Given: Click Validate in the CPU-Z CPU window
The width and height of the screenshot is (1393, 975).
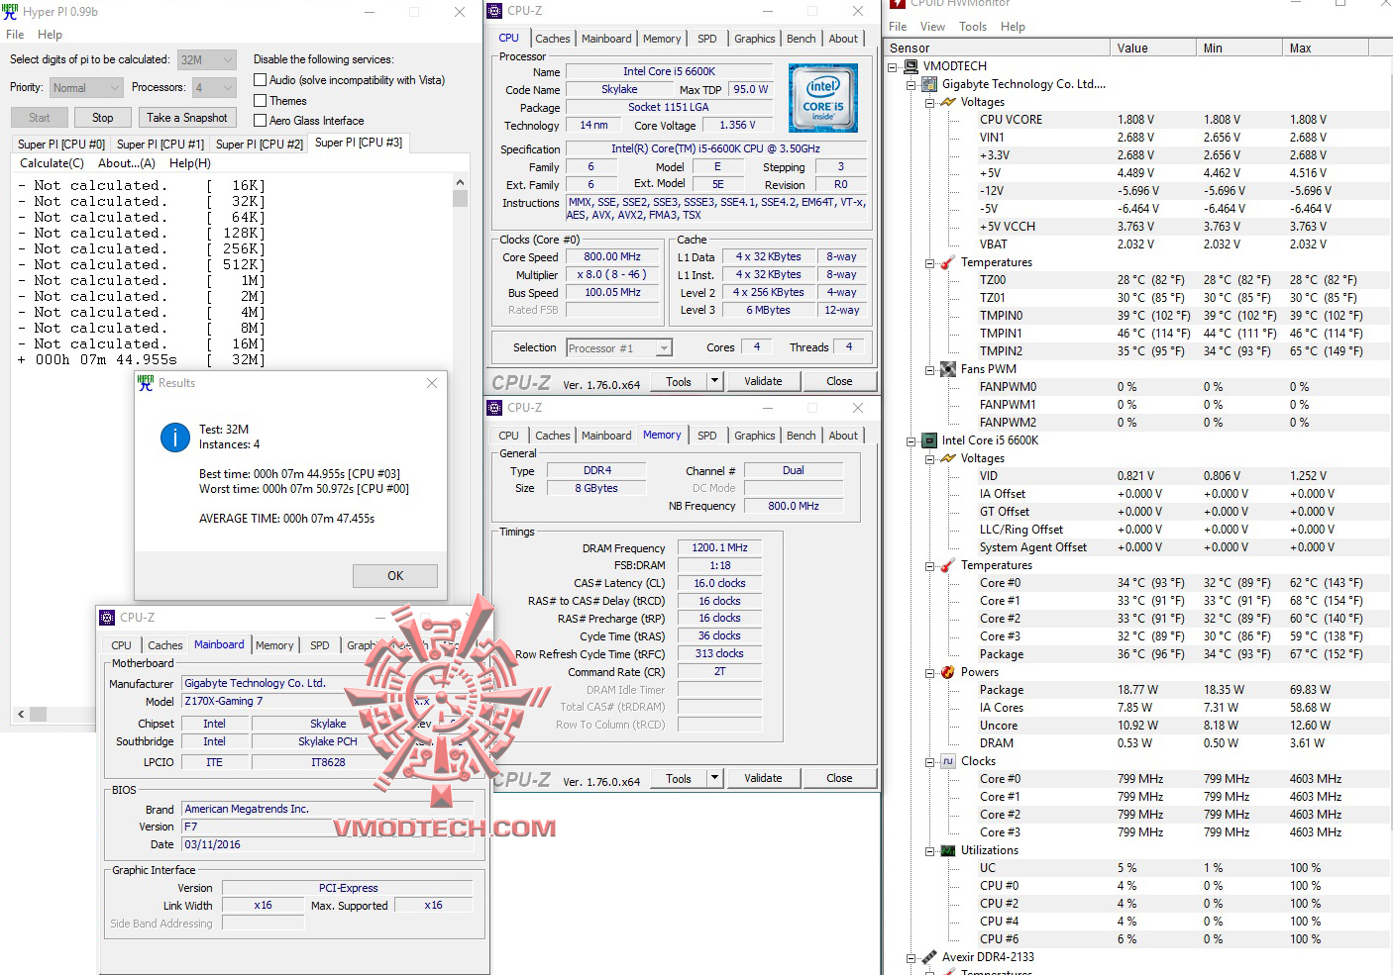Looking at the screenshot, I should pyautogui.click(x=763, y=381).
